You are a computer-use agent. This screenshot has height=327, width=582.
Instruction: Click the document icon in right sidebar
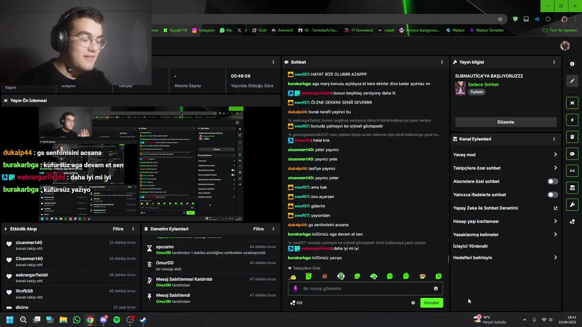click(x=572, y=137)
